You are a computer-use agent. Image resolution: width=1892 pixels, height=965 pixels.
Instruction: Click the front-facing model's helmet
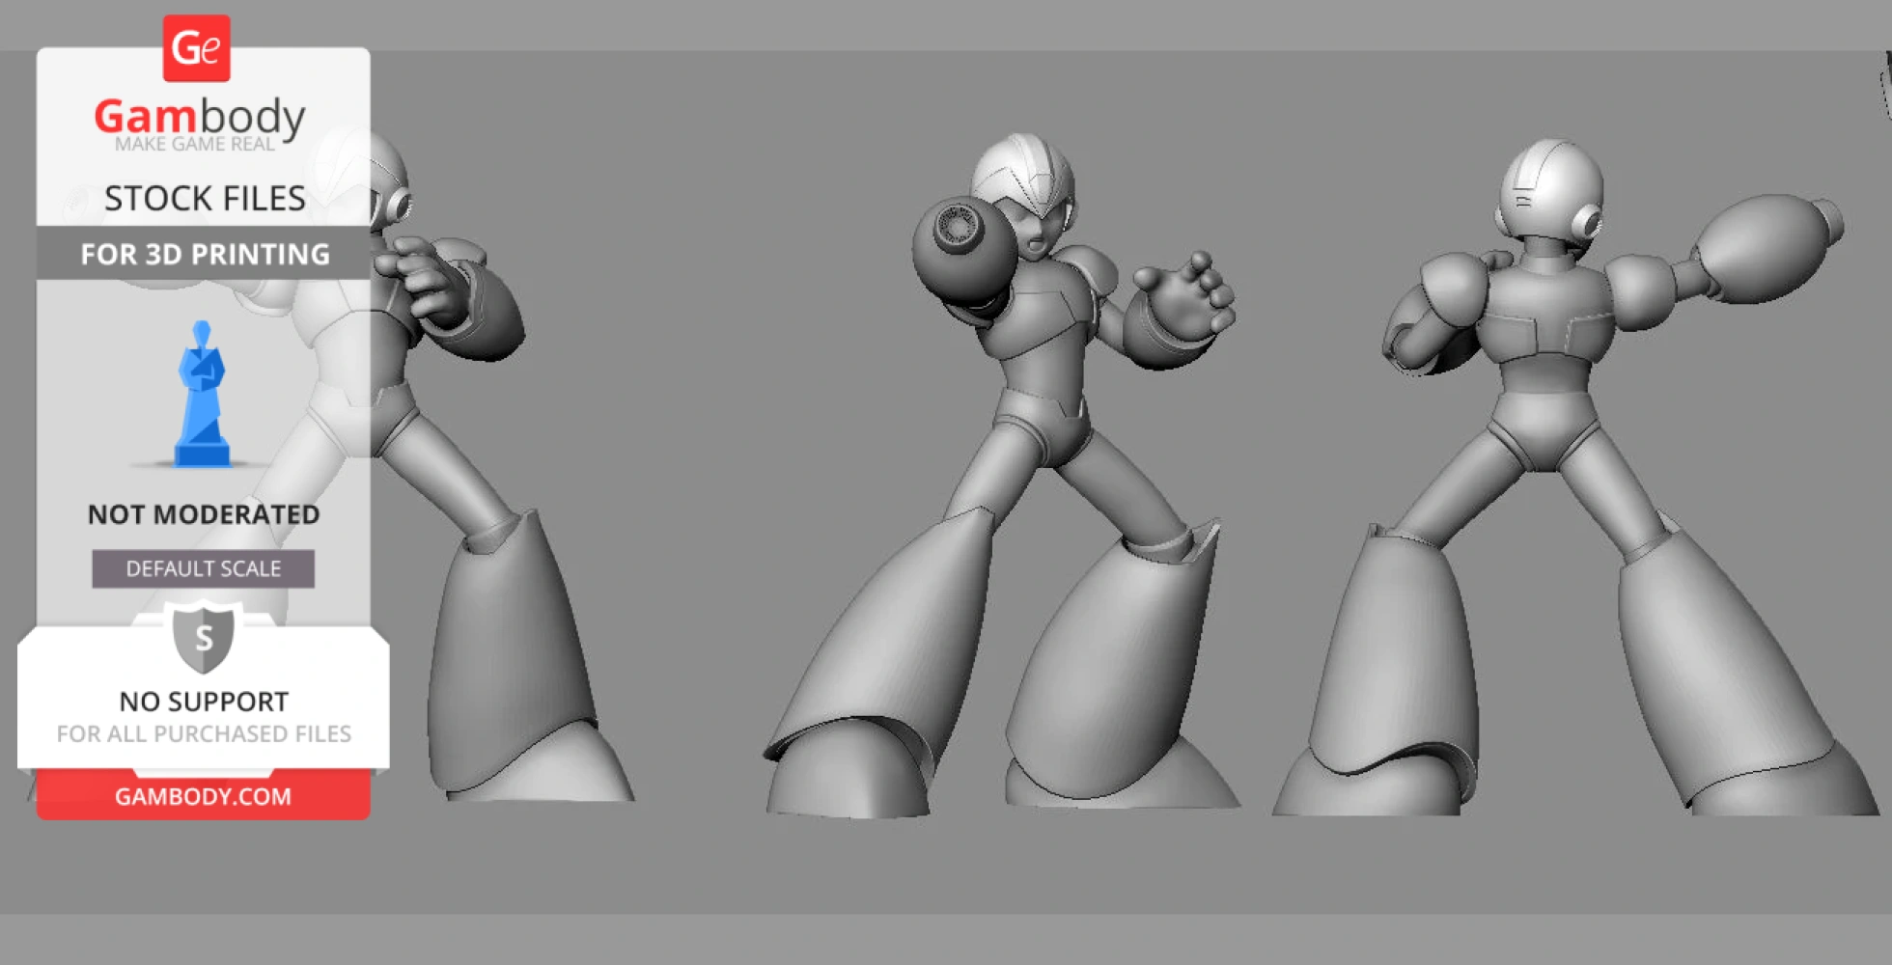click(x=1023, y=174)
